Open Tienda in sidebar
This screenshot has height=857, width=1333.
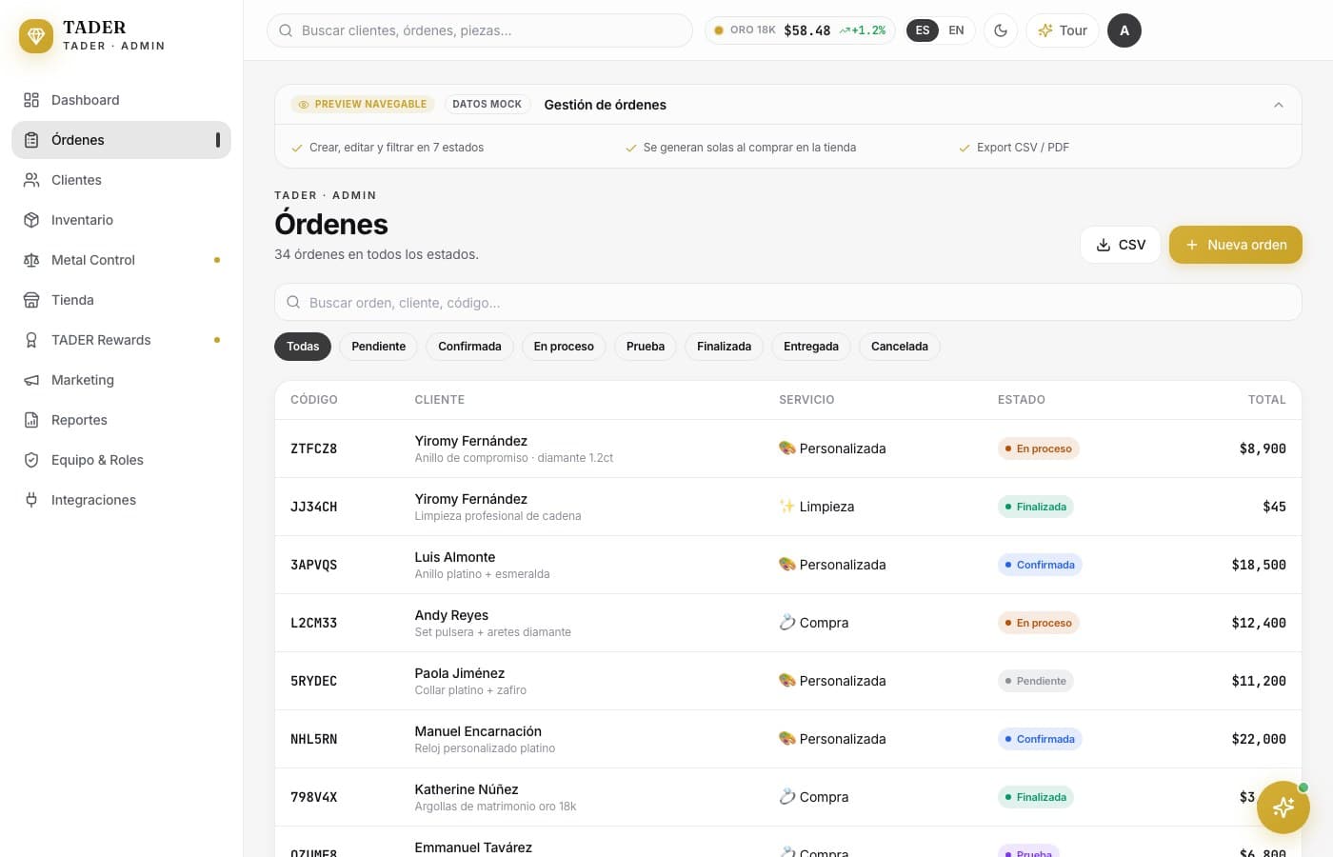point(121,300)
